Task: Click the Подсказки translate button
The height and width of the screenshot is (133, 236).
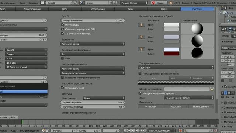Action: (176, 106)
